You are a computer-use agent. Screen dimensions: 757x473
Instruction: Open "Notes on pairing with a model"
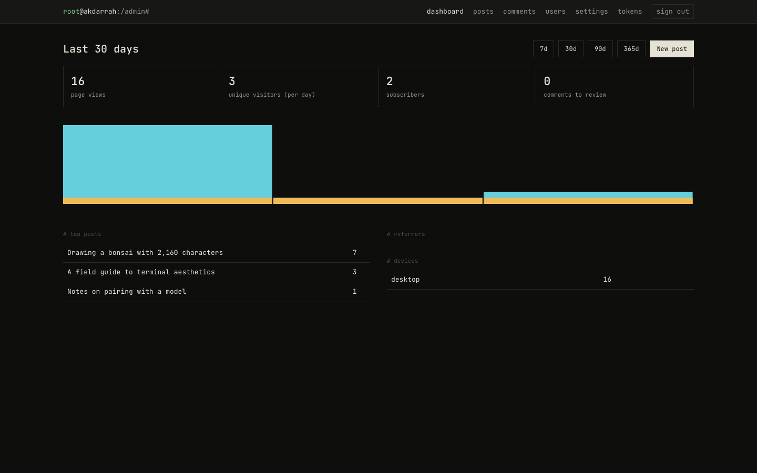[127, 292]
